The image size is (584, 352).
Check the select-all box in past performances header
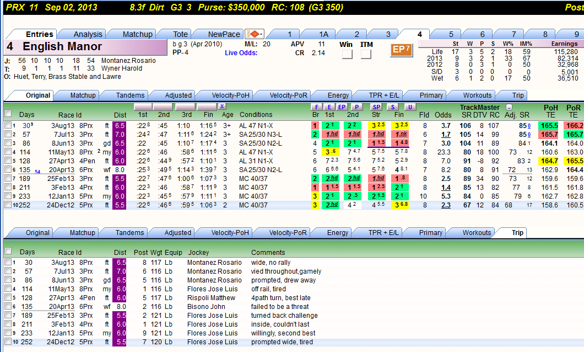(8, 114)
